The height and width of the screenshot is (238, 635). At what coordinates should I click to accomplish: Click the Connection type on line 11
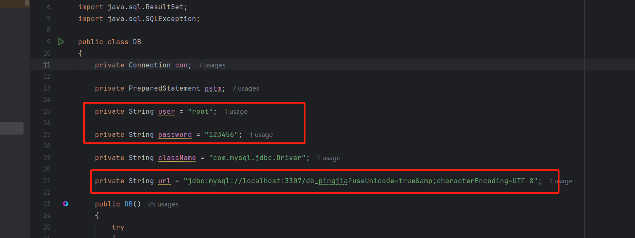(x=150, y=65)
